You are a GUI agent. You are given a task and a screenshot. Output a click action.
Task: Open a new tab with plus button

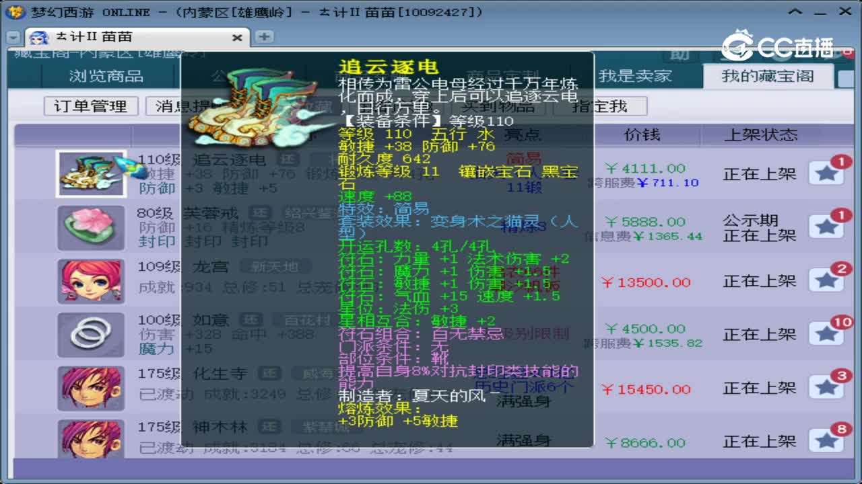tap(263, 37)
